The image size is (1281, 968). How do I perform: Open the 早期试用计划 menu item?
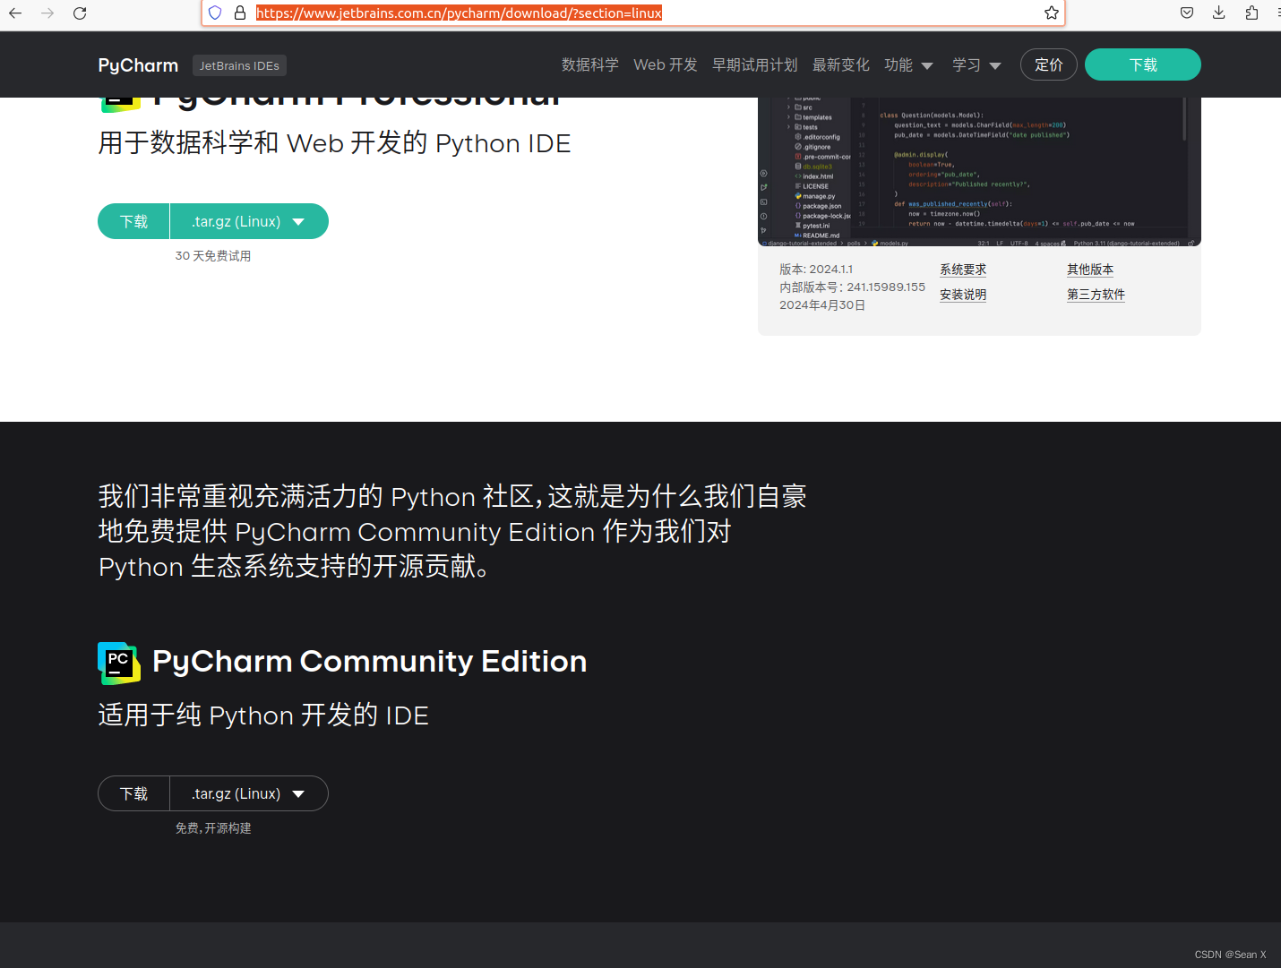point(755,64)
